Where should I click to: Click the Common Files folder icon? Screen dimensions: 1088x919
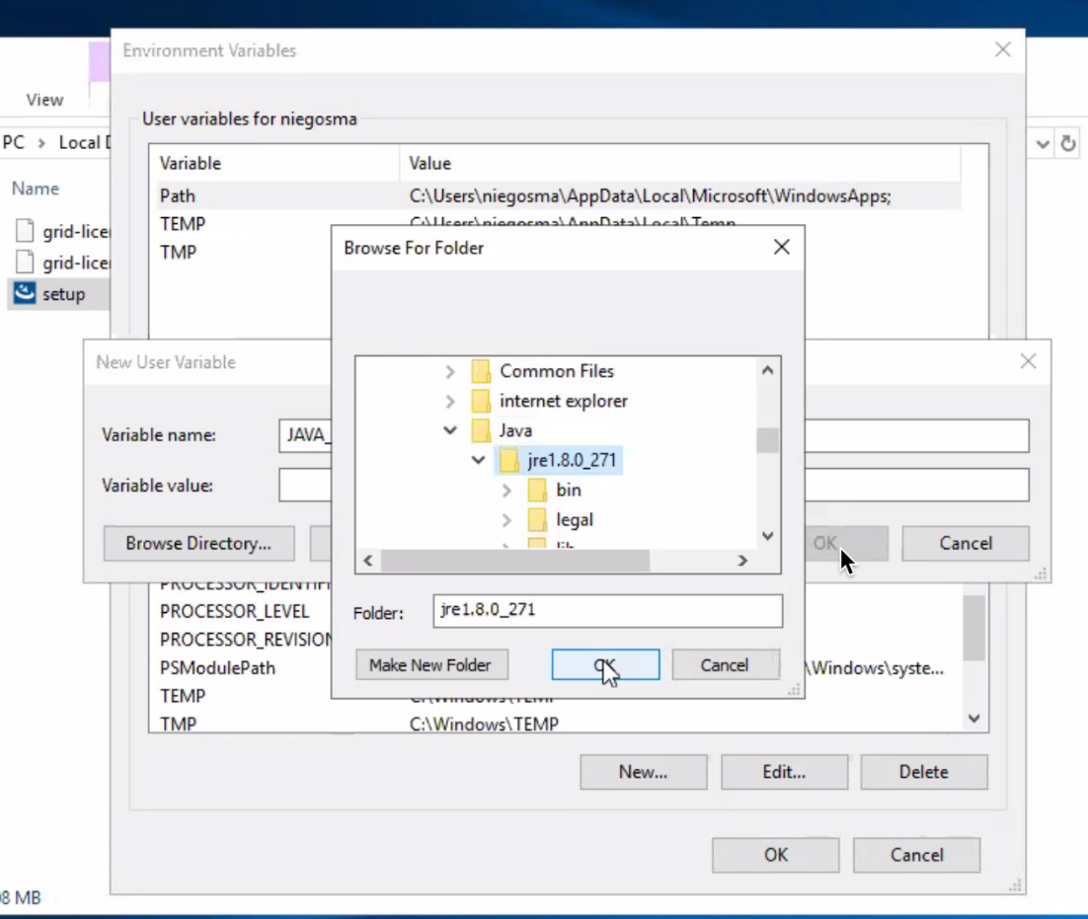pos(481,371)
